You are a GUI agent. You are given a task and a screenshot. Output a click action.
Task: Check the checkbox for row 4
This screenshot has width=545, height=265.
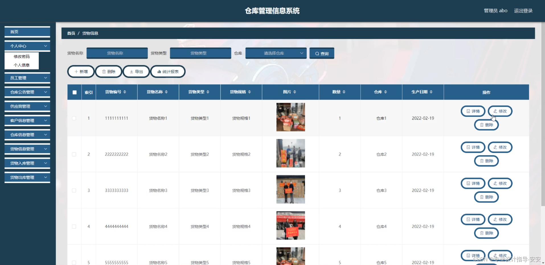pos(74,227)
